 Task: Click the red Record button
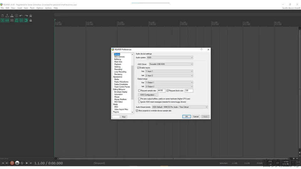12,163
